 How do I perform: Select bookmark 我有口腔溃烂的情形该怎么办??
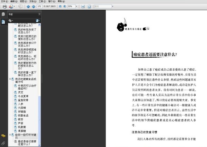tap(27, 38)
